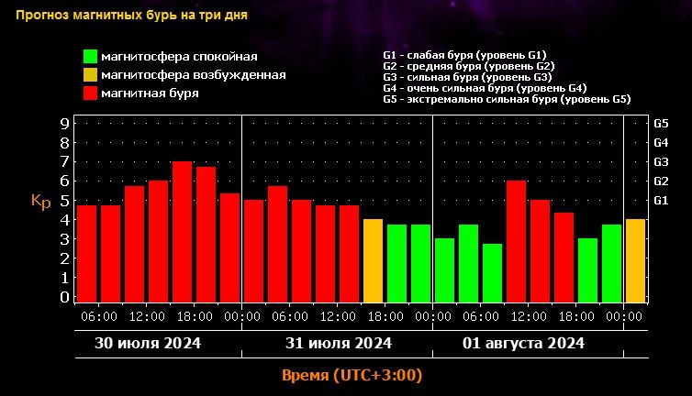
Task: Click the "магнитная буря" legend label
Action: click(x=151, y=93)
